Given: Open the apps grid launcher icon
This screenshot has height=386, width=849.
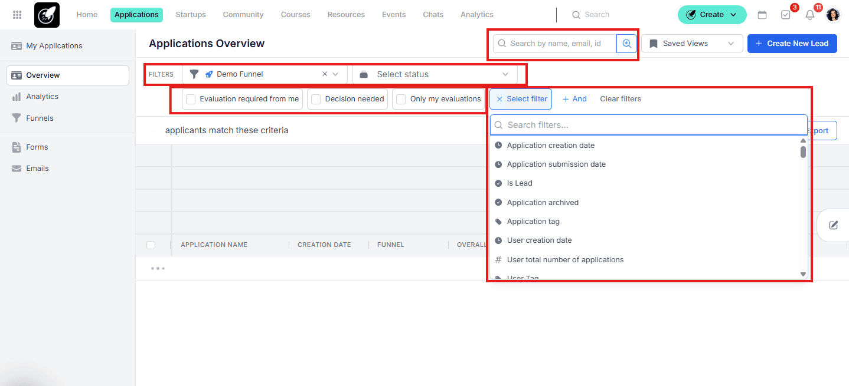Looking at the screenshot, I should (17, 15).
